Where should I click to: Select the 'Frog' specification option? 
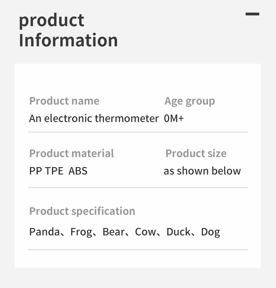tap(81, 232)
